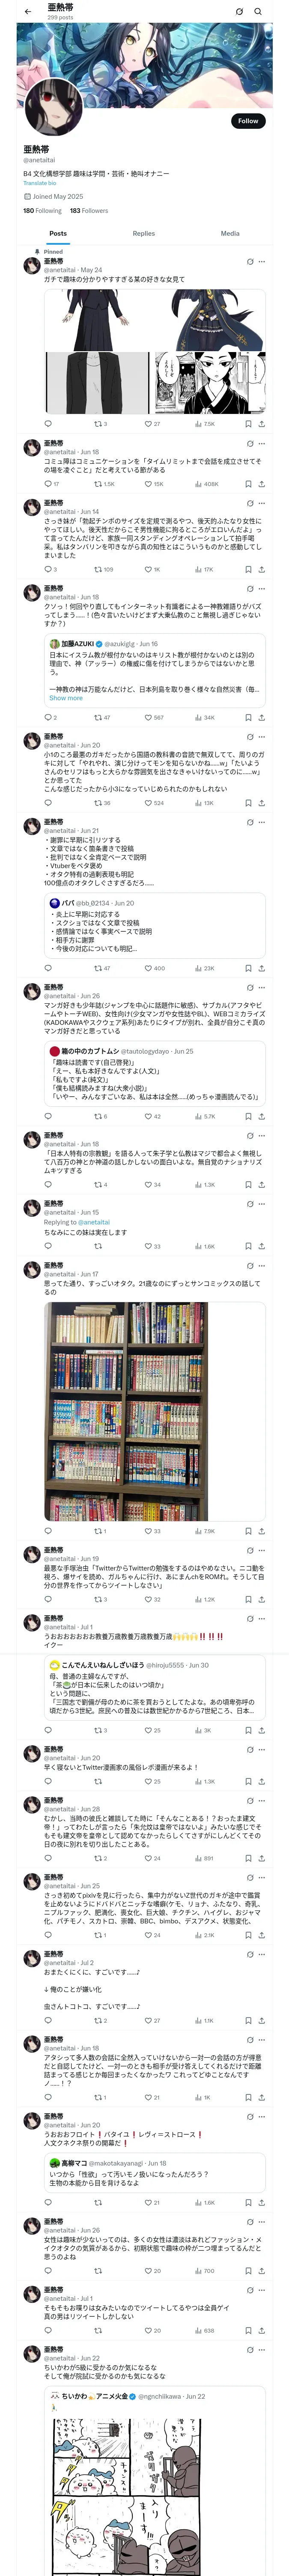
Task: Translate the profile bio
Action: pyautogui.click(x=40, y=183)
